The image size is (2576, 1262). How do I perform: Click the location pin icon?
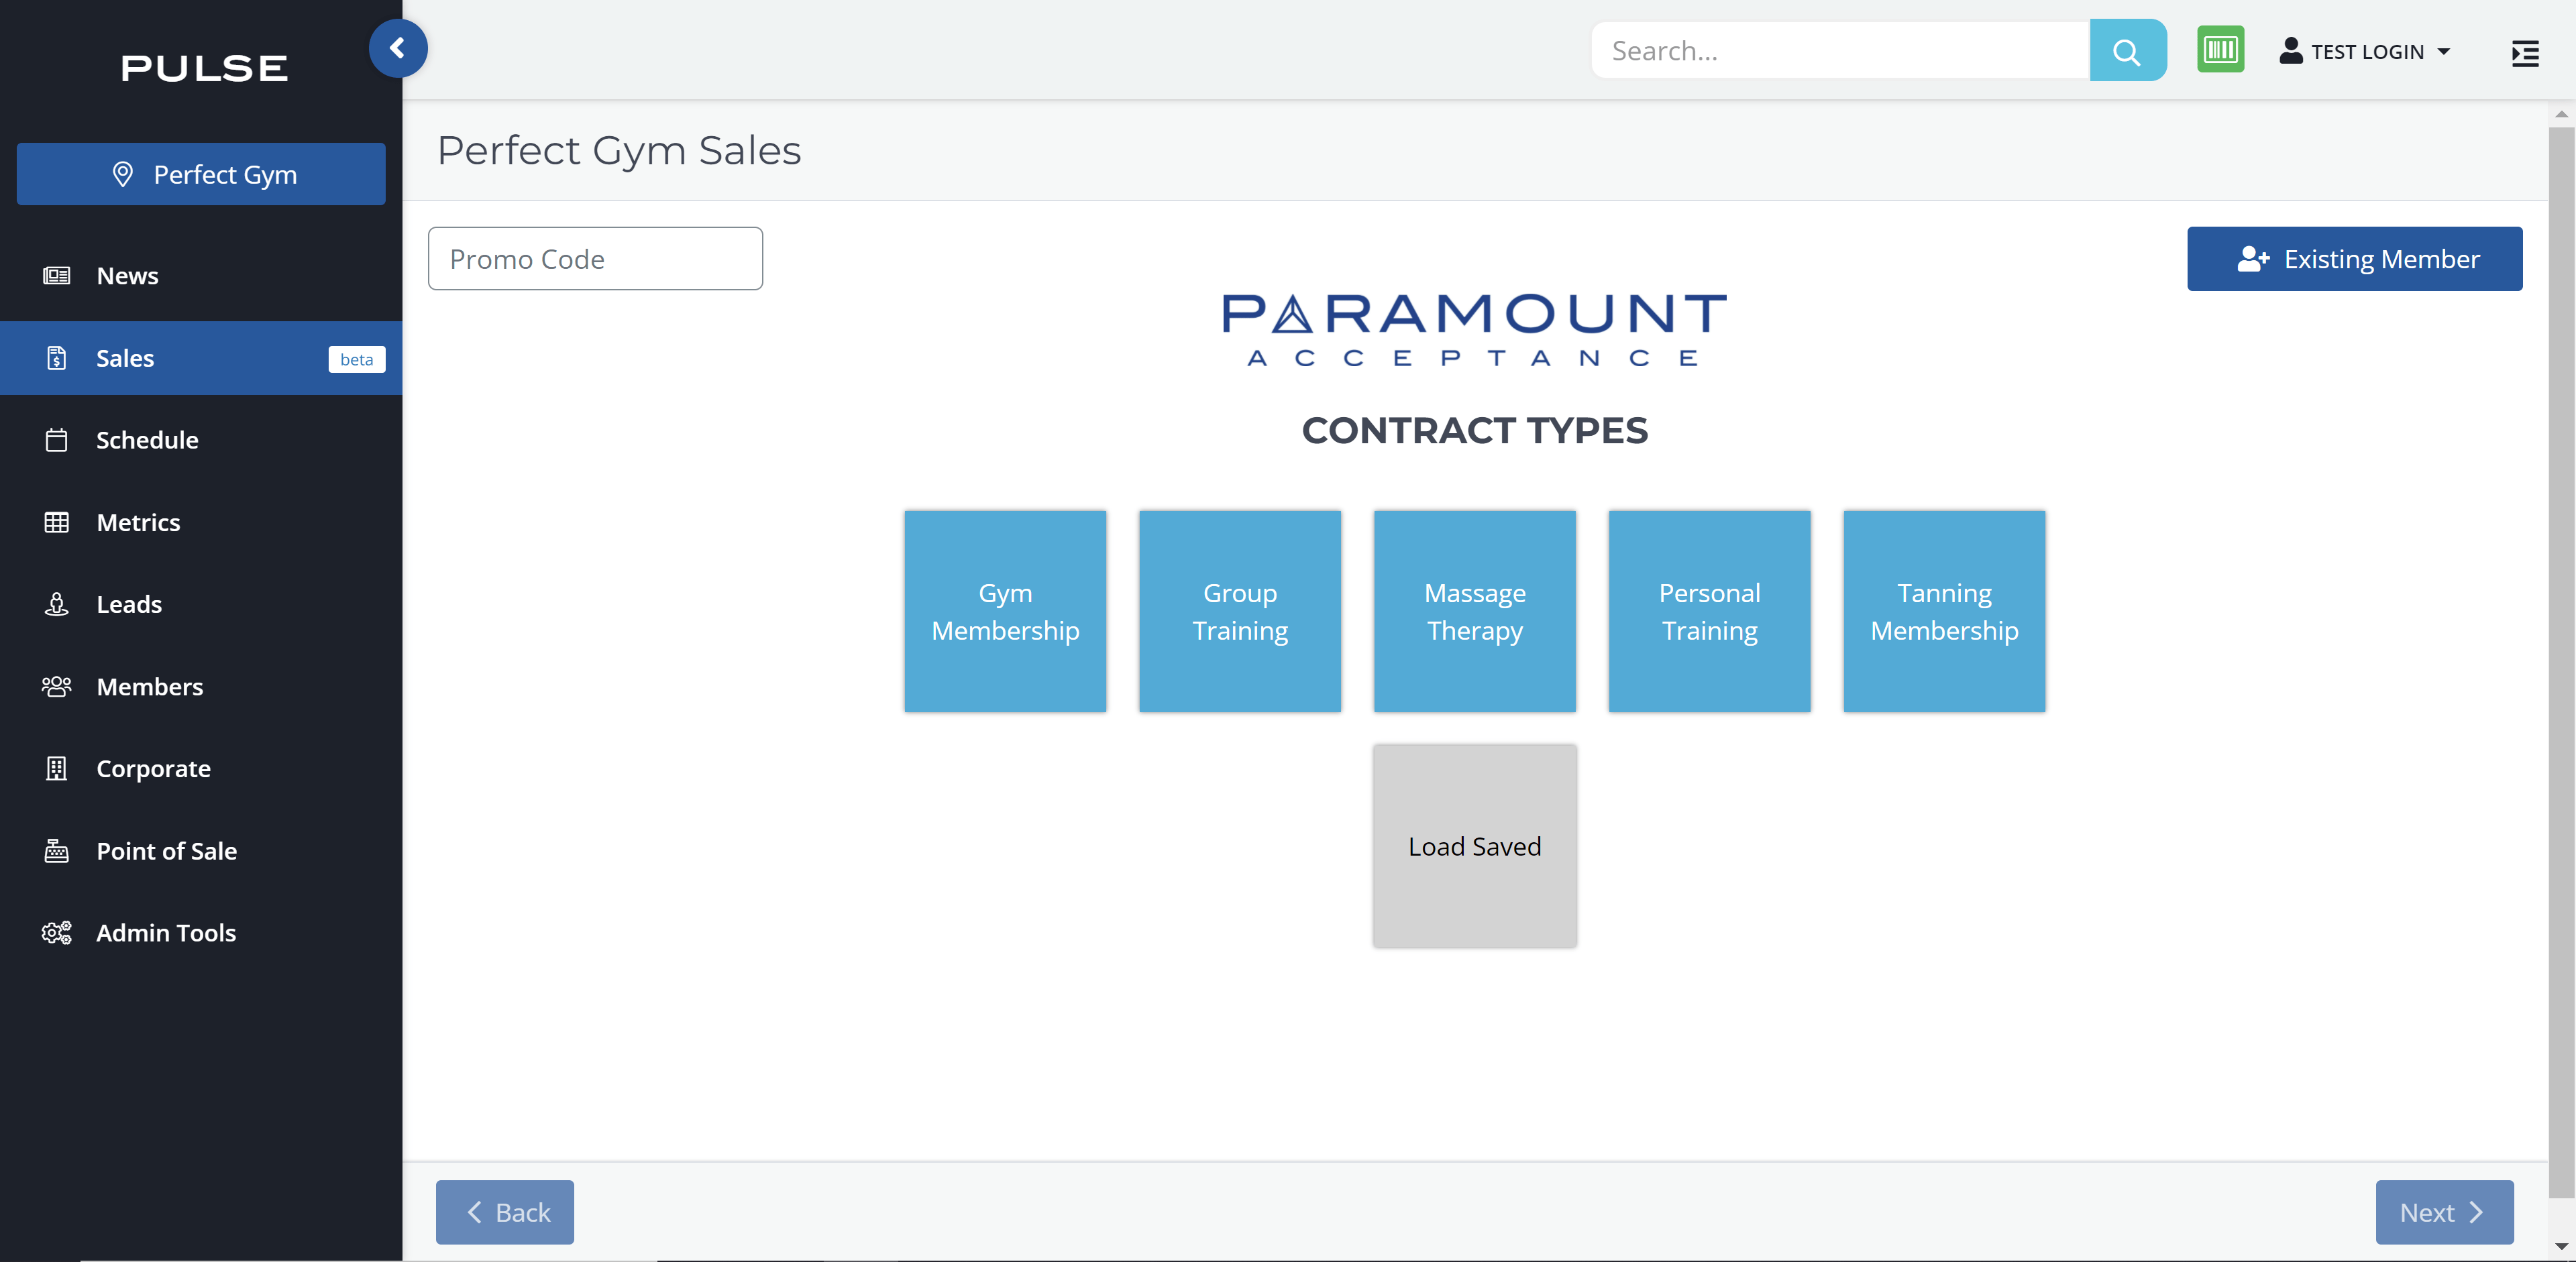pos(122,174)
